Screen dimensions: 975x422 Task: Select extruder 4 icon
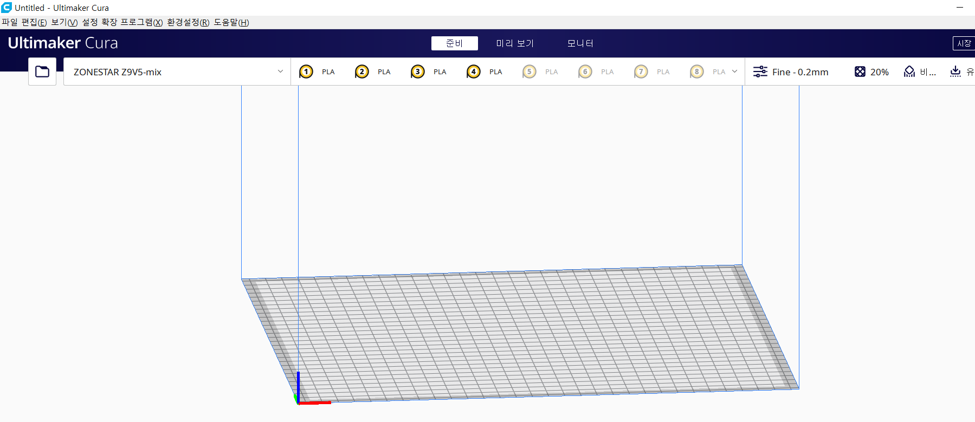click(x=474, y=72)
